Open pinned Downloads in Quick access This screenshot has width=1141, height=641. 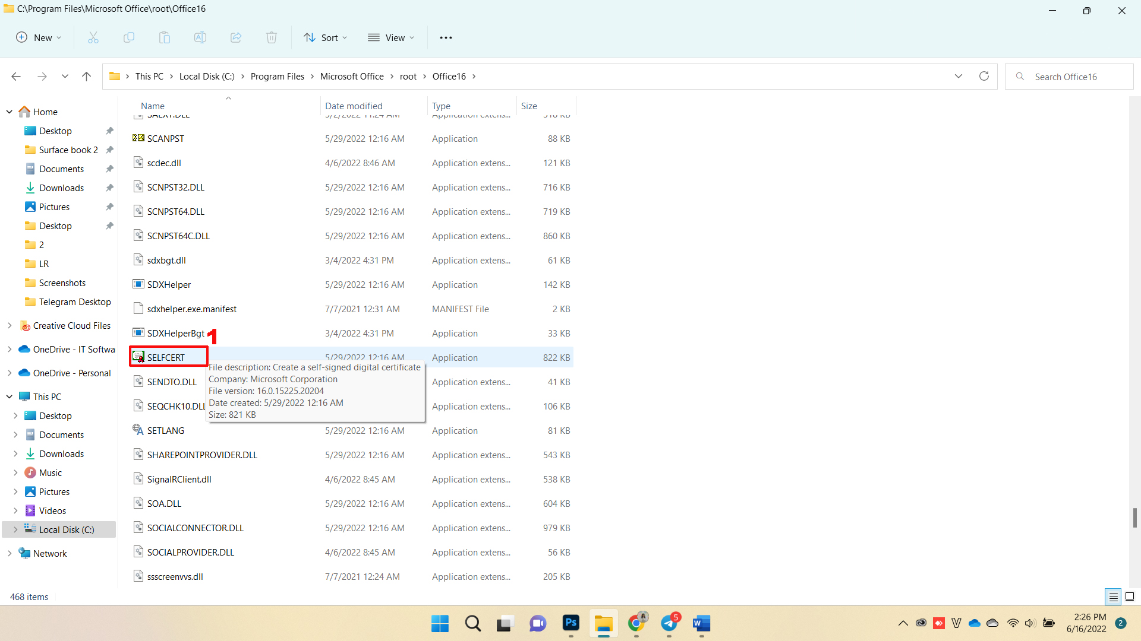pos(61,188)
